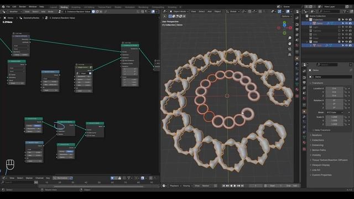Open the Window menu
The height and width of the screenshot is (199, 354).
(33, 7)
